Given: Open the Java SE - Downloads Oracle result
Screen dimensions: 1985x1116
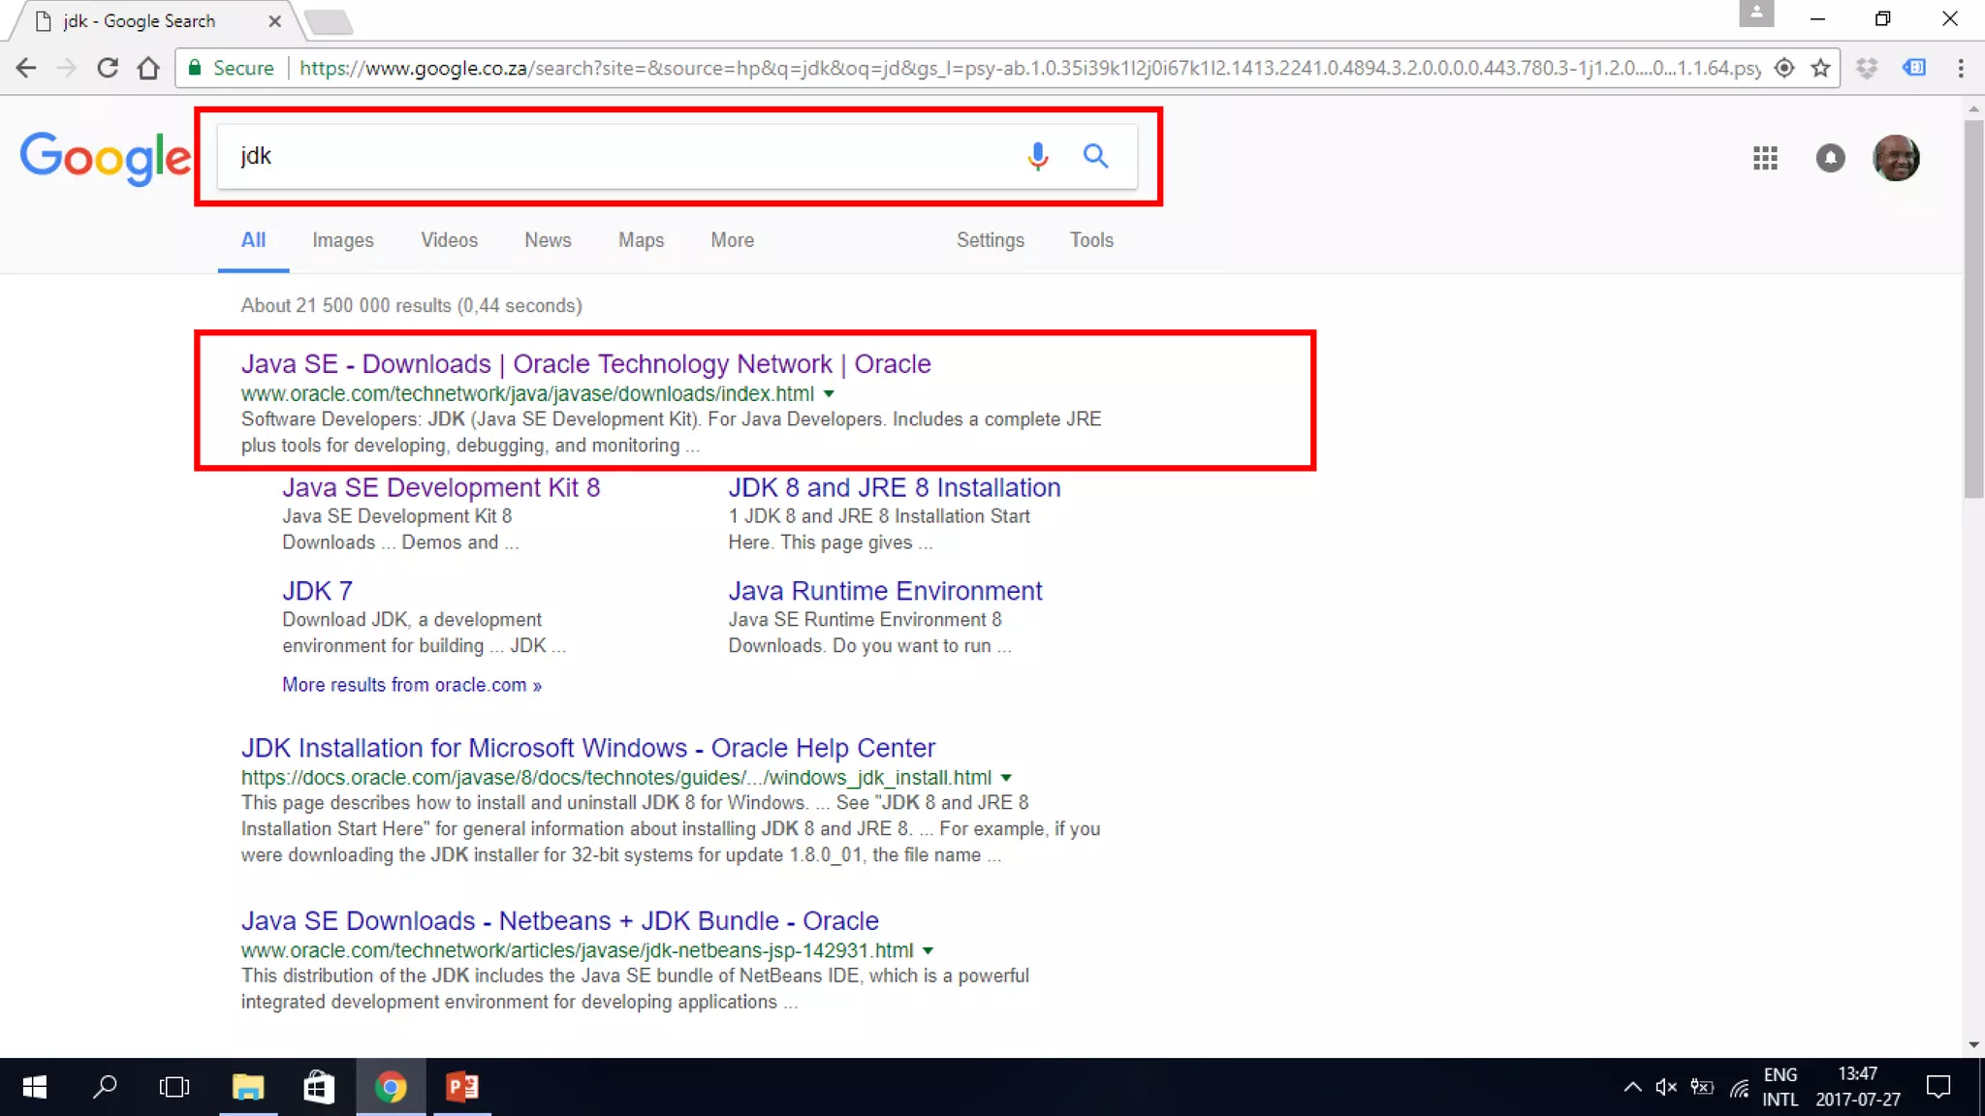Looking at the screenshot, I should (x=585, y=364).
